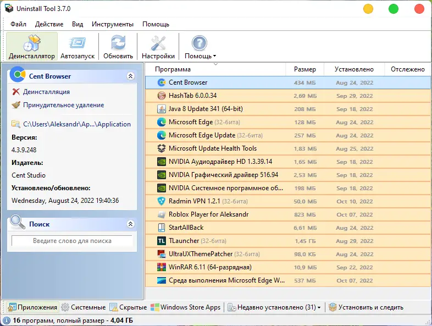The width and height of the screenshot is (432, 326).
Task: Select the WinRAR 6.11 icon
Action: (162, 267)
